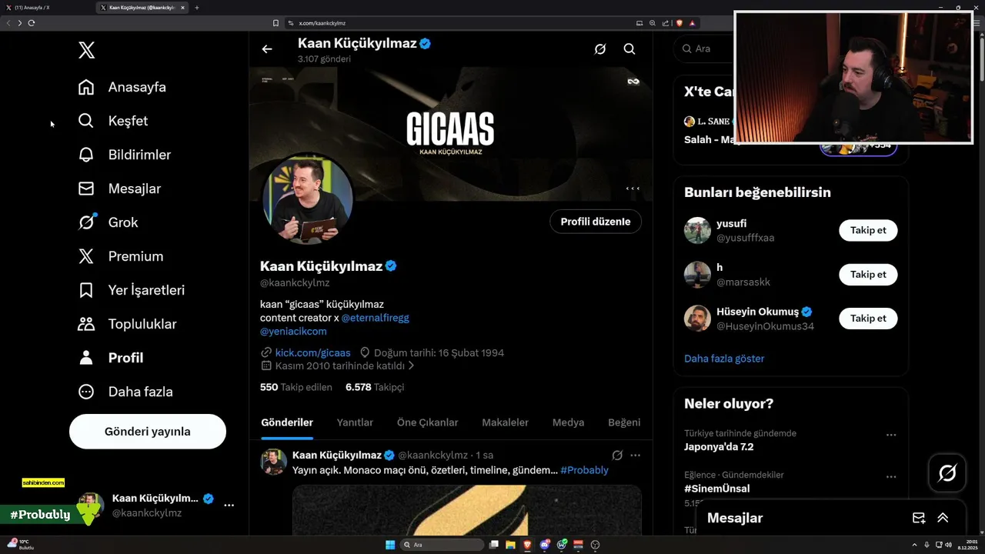
Task: Open Grok from the sidebar
Action: click(108, 222)
